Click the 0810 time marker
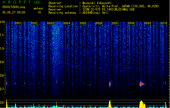 pyautogui.click(x=164, y=23)
